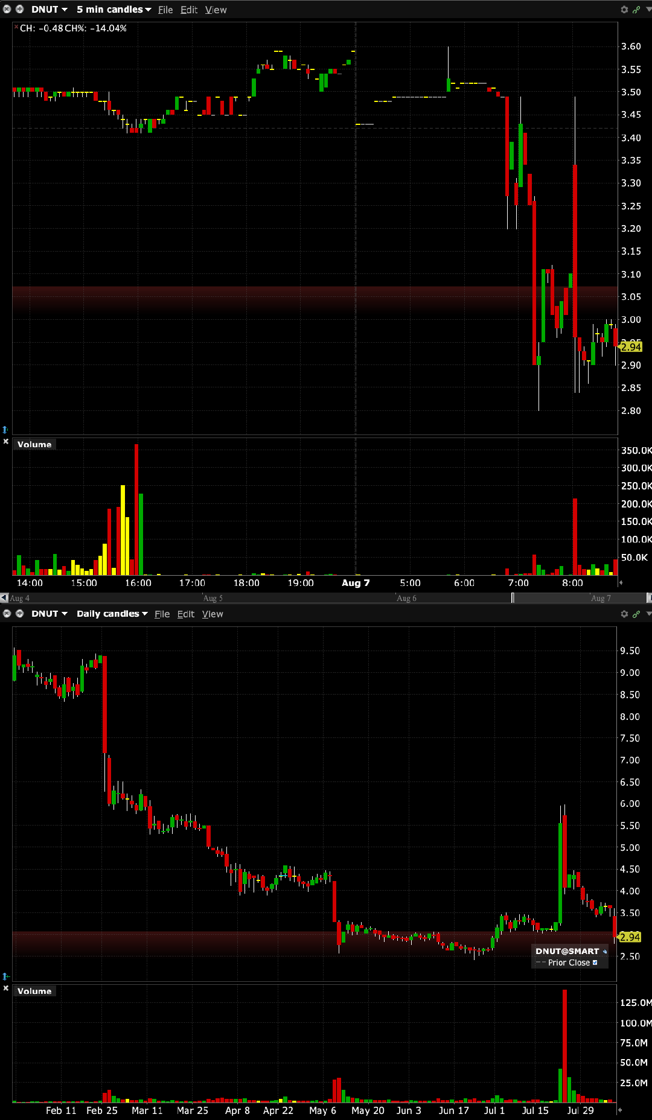Viewport: 652px width, 1120px height.
Task: Open the File menu on 5 min chart
Action: point(165,10)
